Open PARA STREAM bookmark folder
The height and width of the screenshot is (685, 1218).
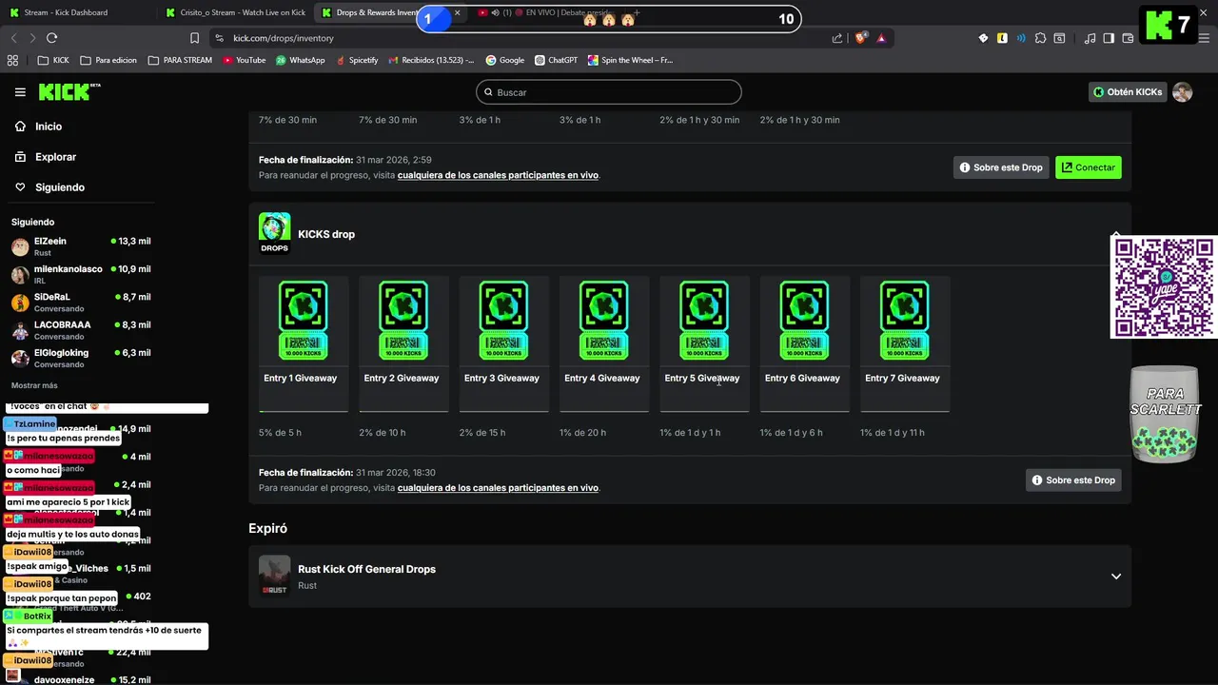click(181, 60)
